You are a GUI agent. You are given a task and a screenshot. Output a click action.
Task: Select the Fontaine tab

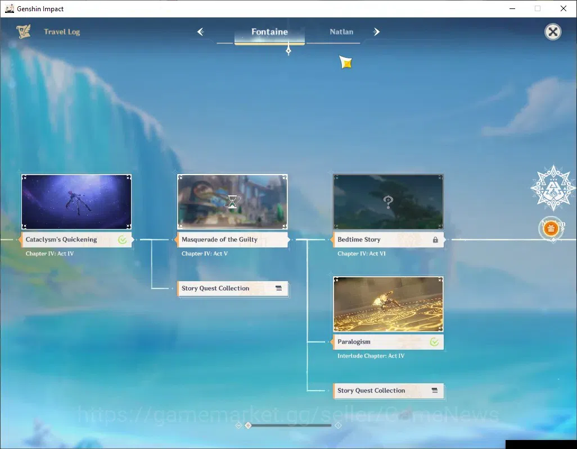tap(269, 32)
